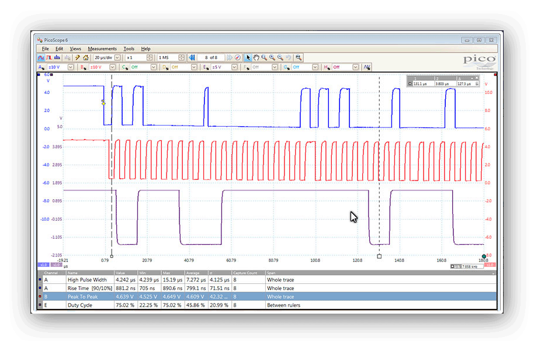Activate the hand pan tool
534x344 pixels.
coord(257,57)
